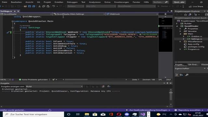208x117 pixels.
Task: Collapse the class Settings code block
Action: [x=12, y=28]
